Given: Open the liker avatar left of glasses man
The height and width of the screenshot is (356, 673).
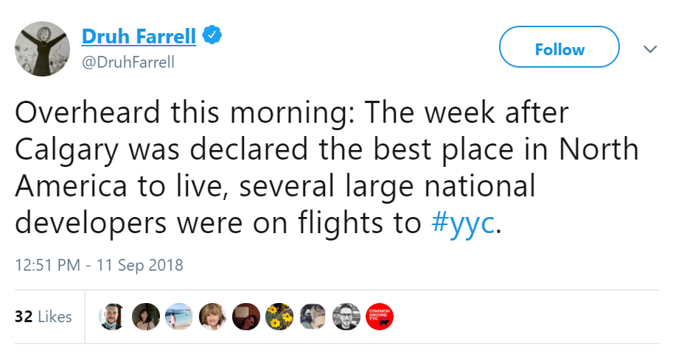Looking at the screenshot, I should point(313,316).
